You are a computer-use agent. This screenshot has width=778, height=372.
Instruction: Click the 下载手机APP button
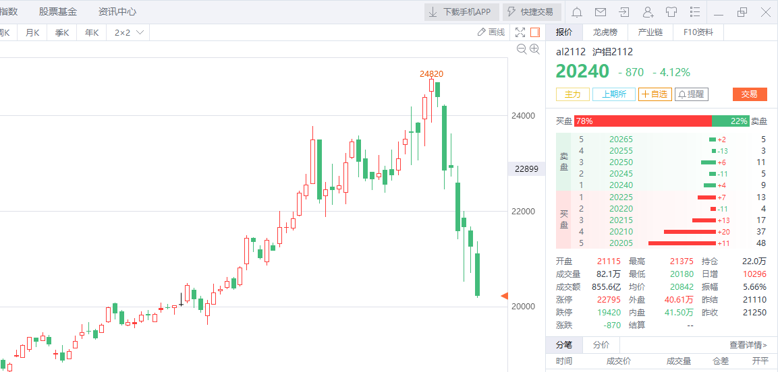(462, 12)
